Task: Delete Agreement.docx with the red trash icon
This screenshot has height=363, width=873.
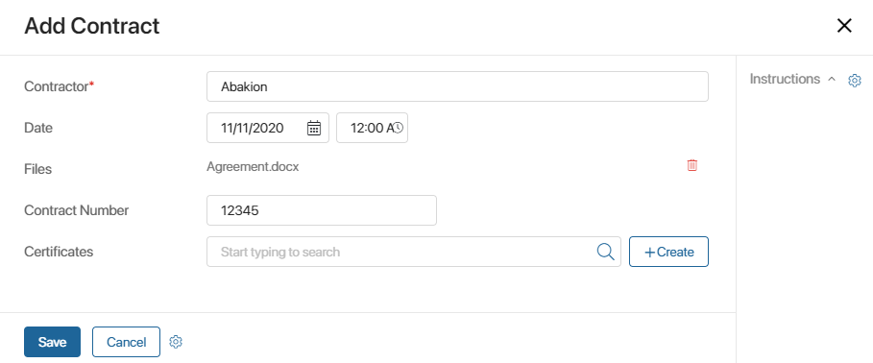Action: click(692, 165)
